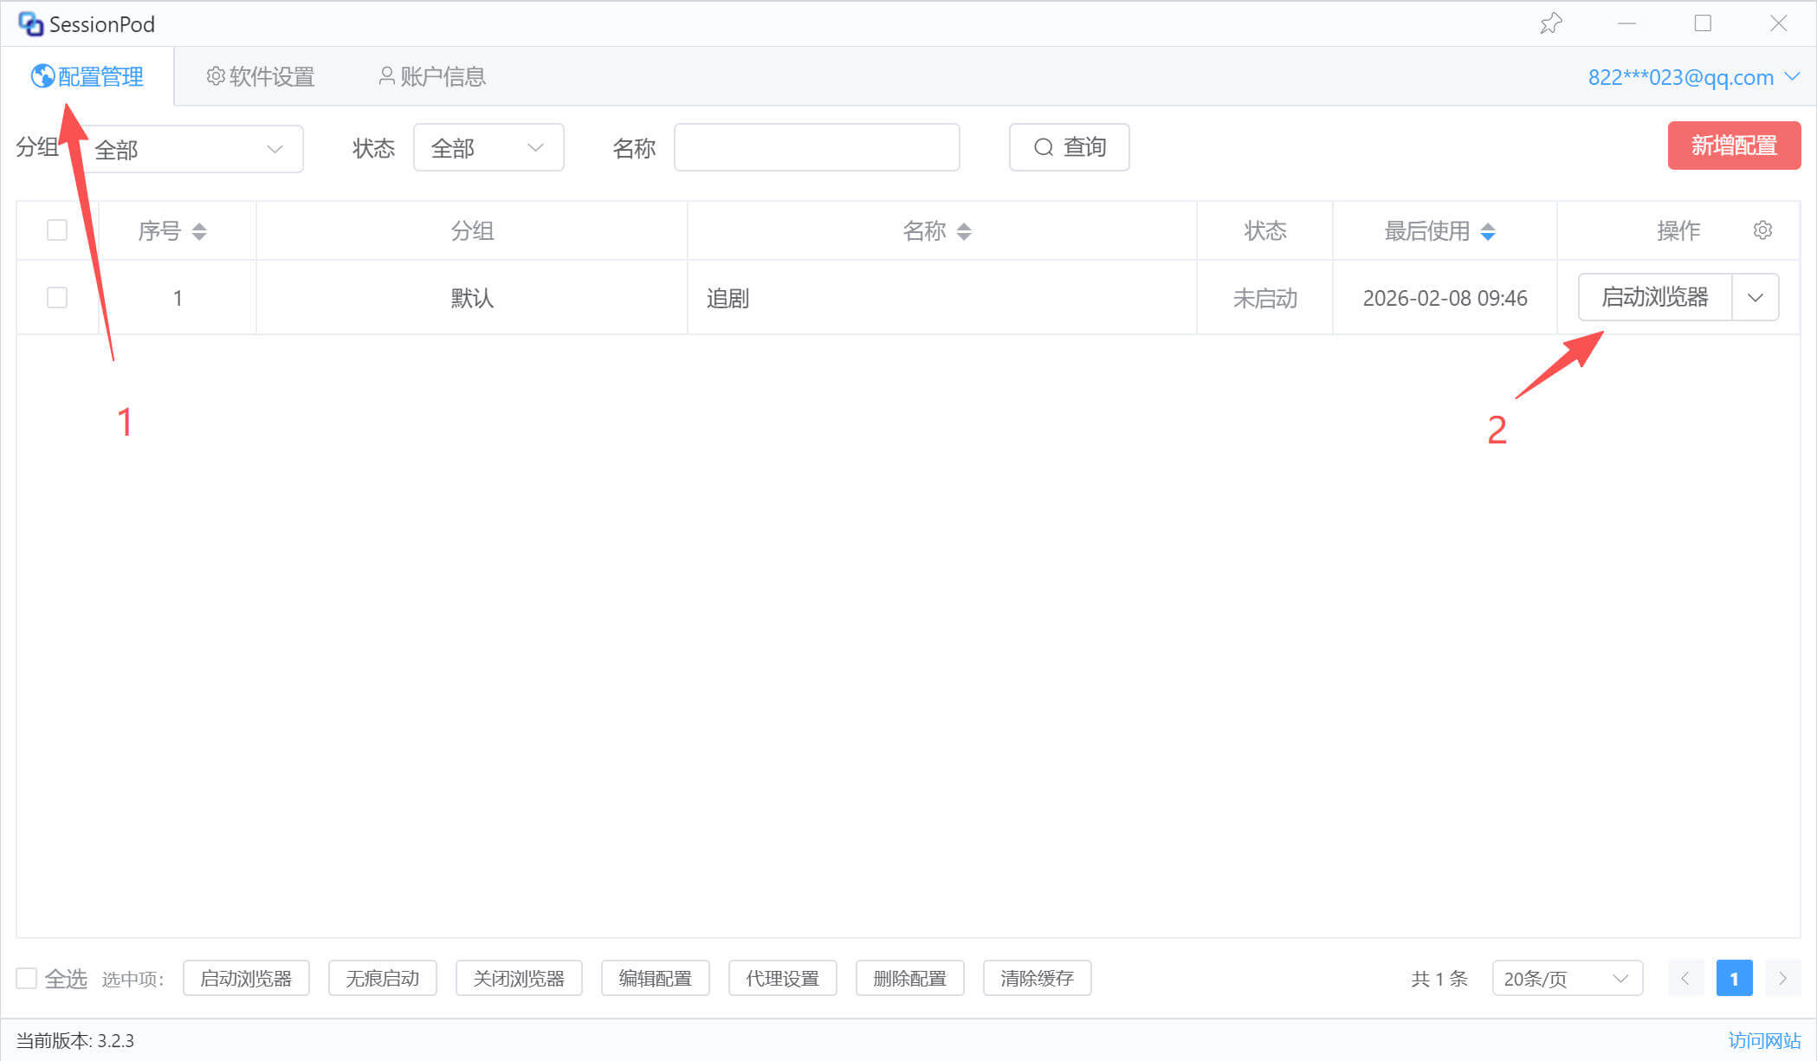This screenshot has height=1061, width=1817.
Task: Switch to 账户信息 tab
Action: click(x=432, y=77)
